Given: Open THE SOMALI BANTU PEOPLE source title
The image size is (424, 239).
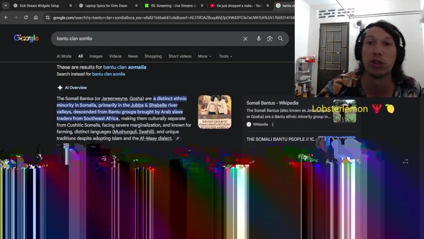Looking at the screenshot, I should (280, 139).
